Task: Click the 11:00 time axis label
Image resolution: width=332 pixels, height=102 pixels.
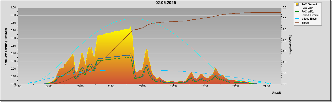Action: tap(111, 87)
